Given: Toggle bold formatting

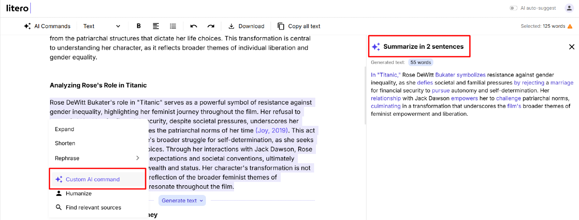Looking at the screenshot, I should point(139,26).
